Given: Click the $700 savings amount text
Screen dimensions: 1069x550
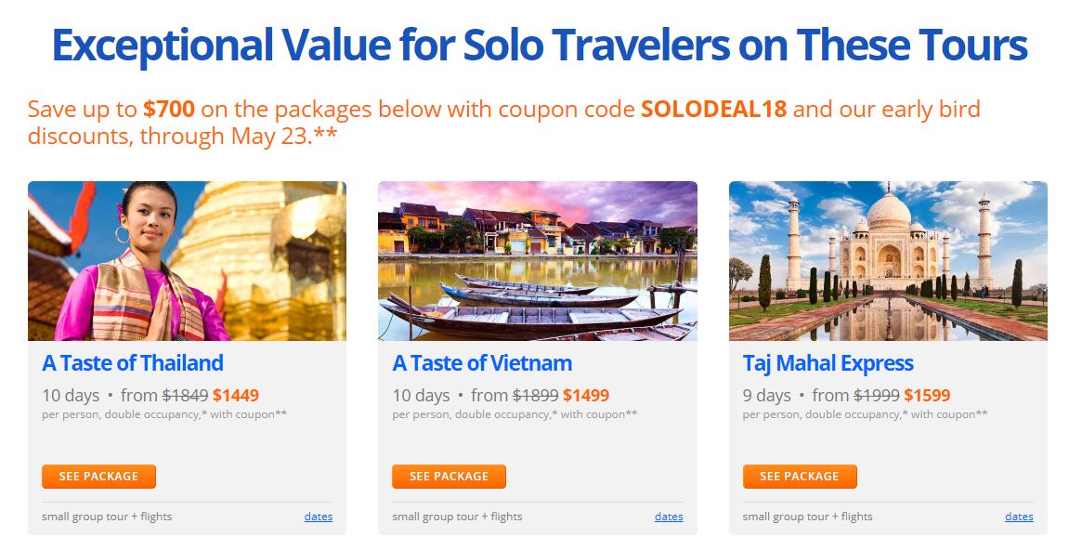Looking at the screenshot, I should tap(169, 110).
